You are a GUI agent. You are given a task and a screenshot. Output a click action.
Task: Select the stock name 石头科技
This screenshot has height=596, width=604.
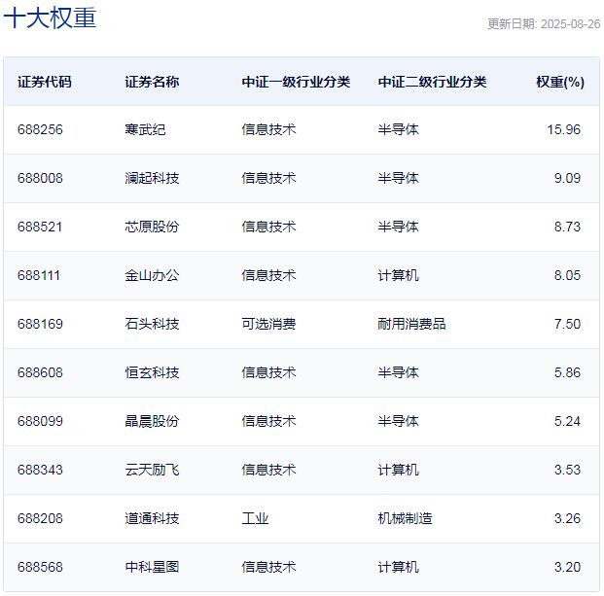[152, 324]
